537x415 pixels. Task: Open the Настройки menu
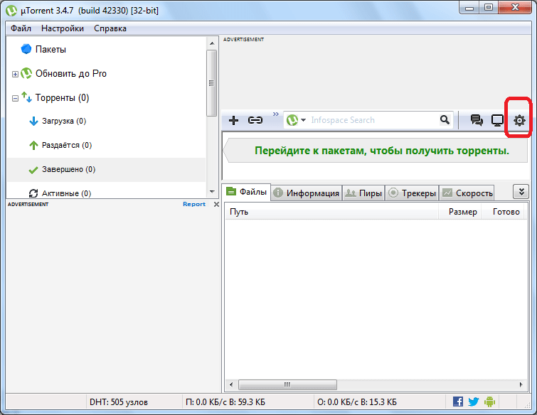click(63, 28)
